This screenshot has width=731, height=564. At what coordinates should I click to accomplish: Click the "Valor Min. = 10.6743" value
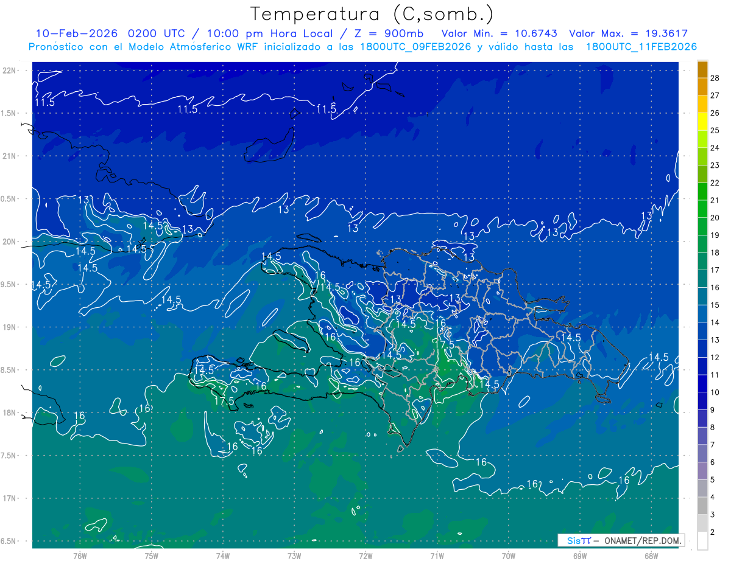click(499, 33)
